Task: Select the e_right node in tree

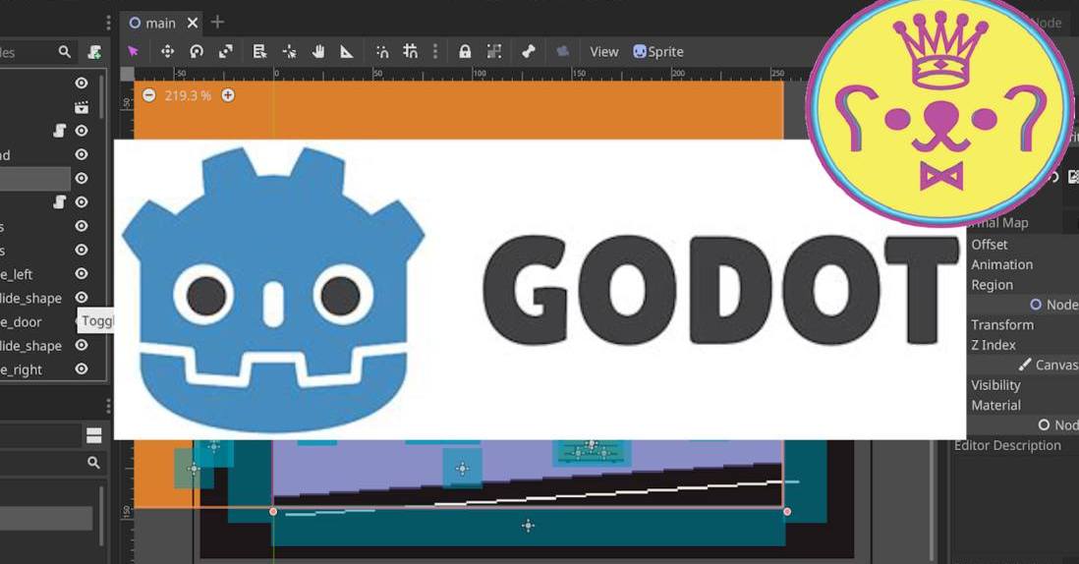Action: [x=22, y=370]
